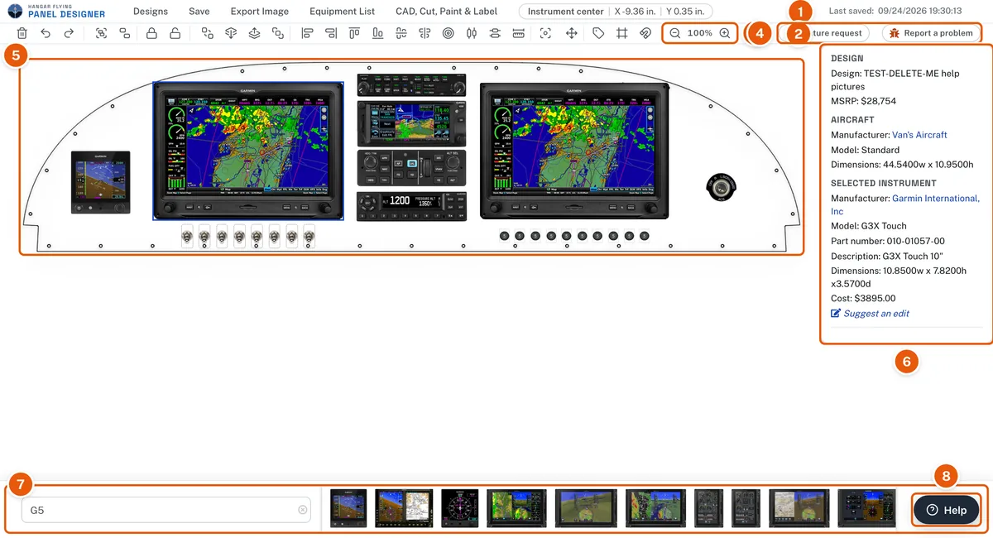Click the distribute vertically icon
The height and width of the screenshot is (538, 993).
pos(495,33)
